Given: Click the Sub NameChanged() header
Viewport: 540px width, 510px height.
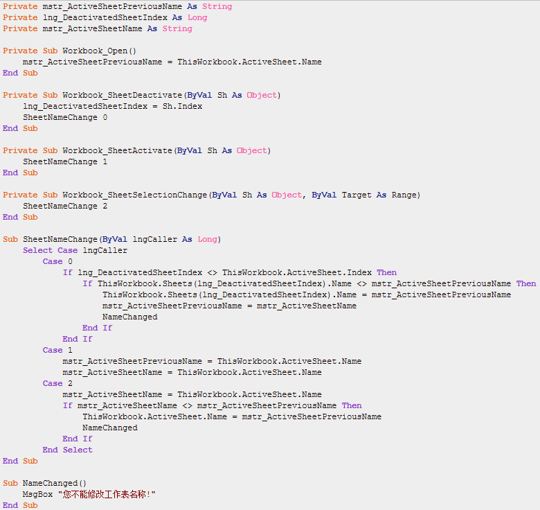Looking at the screenshot, I should coord(44,483).
